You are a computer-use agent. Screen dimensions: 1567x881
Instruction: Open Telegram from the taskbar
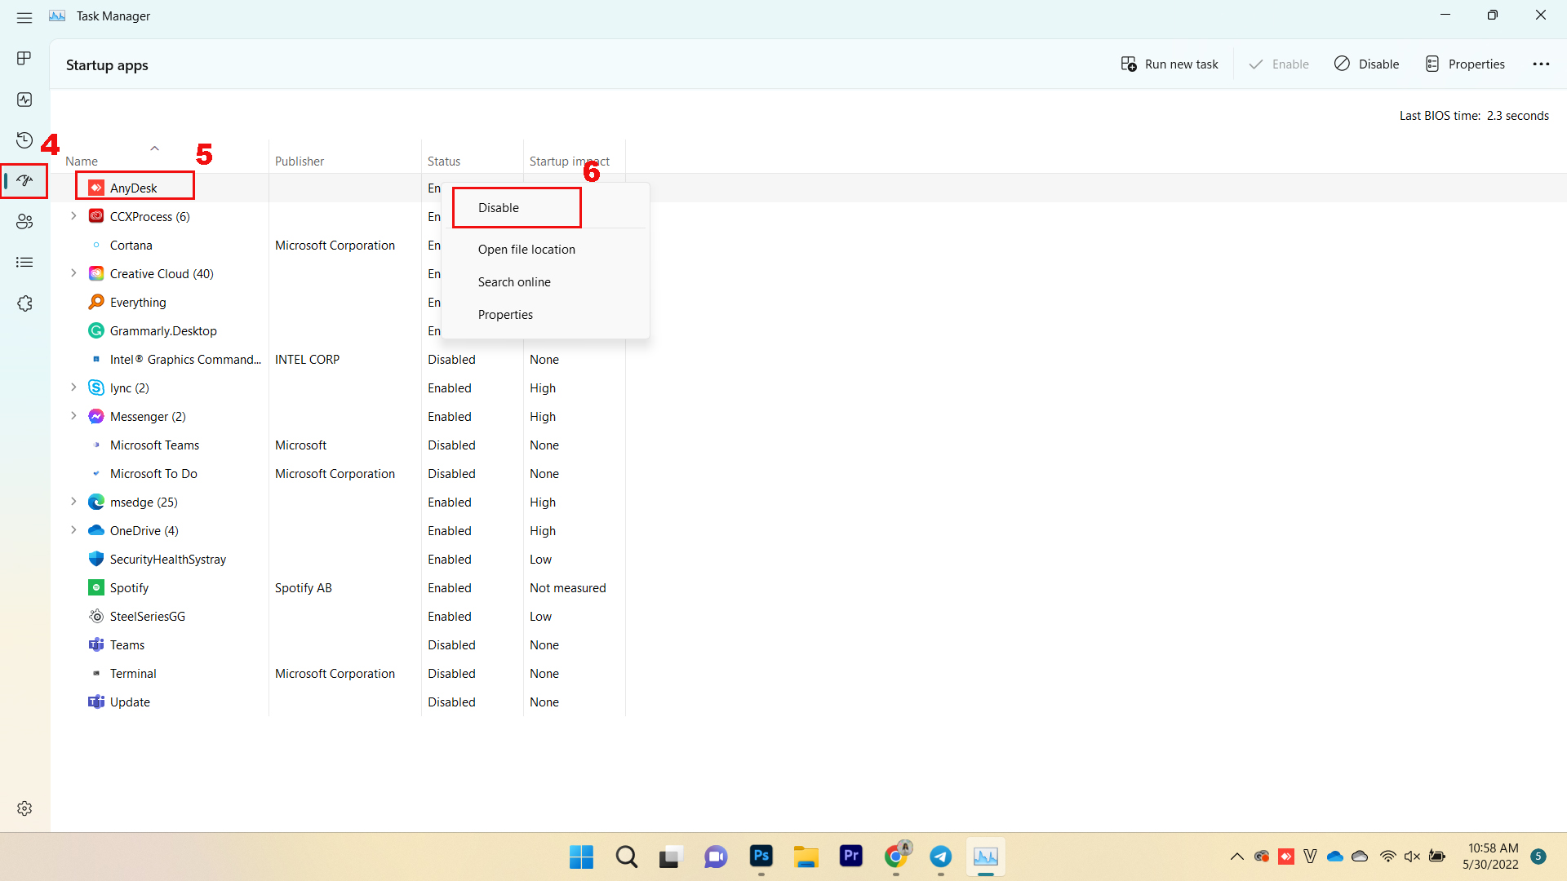point(941,857)
